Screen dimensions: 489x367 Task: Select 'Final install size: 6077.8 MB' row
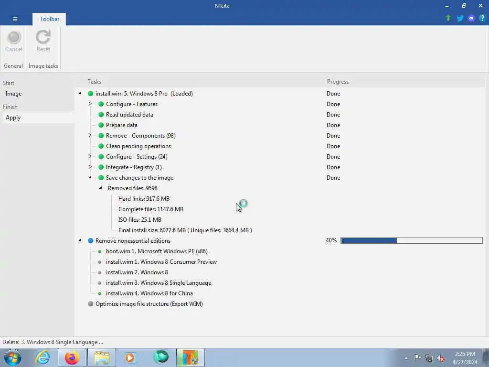pos(185,230)
